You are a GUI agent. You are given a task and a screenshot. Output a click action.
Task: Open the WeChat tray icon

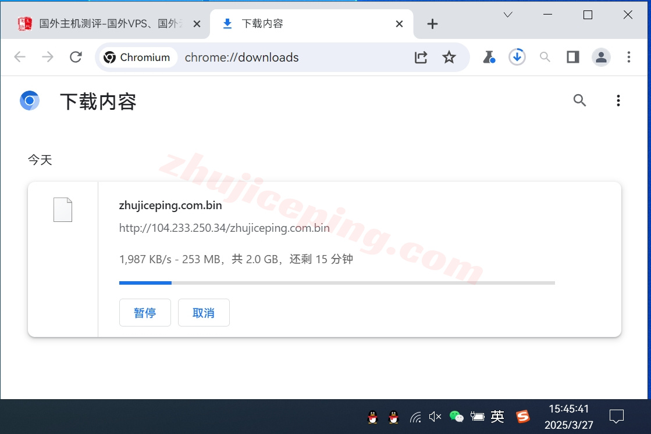(x=456, y=416)
